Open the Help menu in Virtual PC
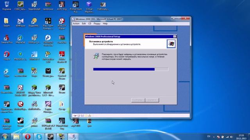 pyautogui.click(x=105, y=24)
